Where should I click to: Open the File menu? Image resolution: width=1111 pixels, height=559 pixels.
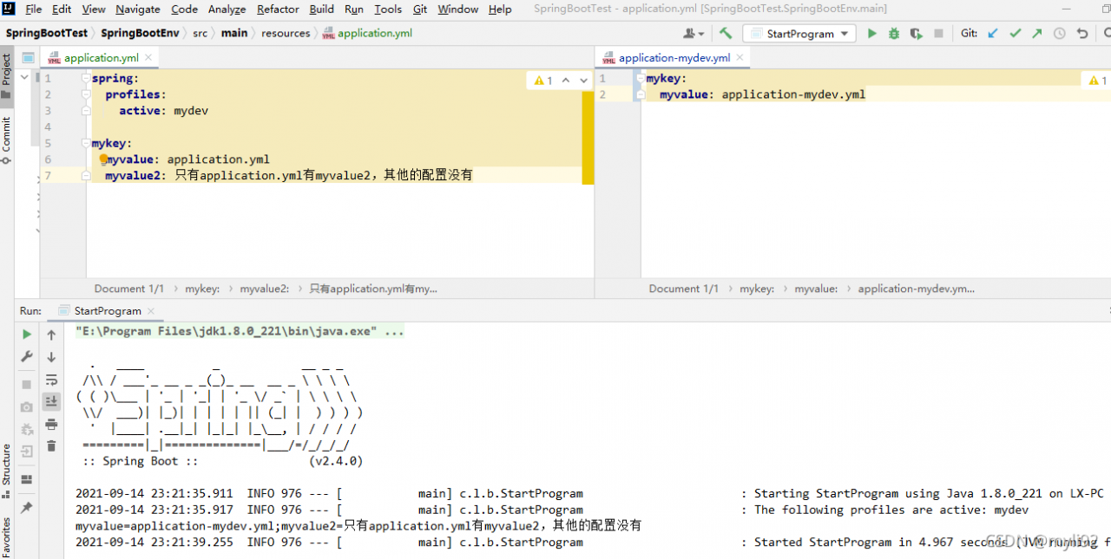click(x=34, y=9)
